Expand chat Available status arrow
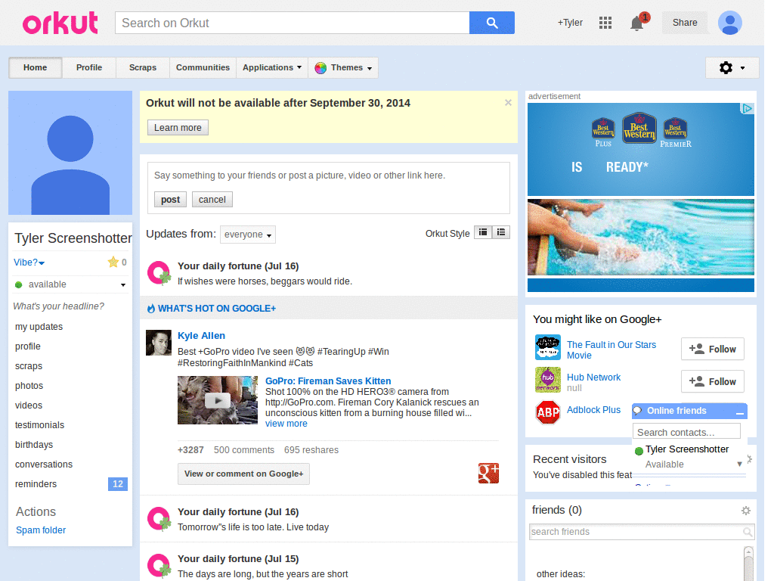 [739, 464]
